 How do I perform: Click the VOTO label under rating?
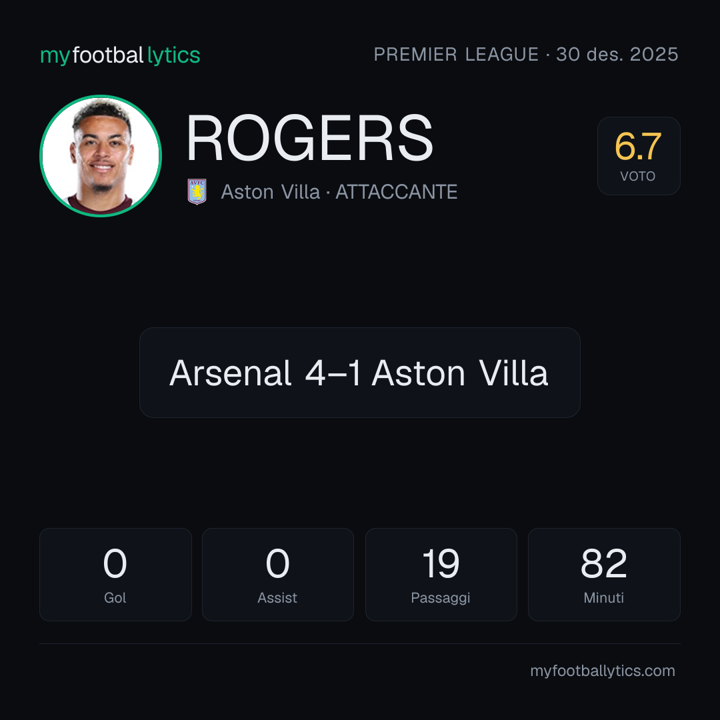point(637,176)
